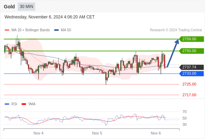Click the 30 MIN timeframe button

26,7
